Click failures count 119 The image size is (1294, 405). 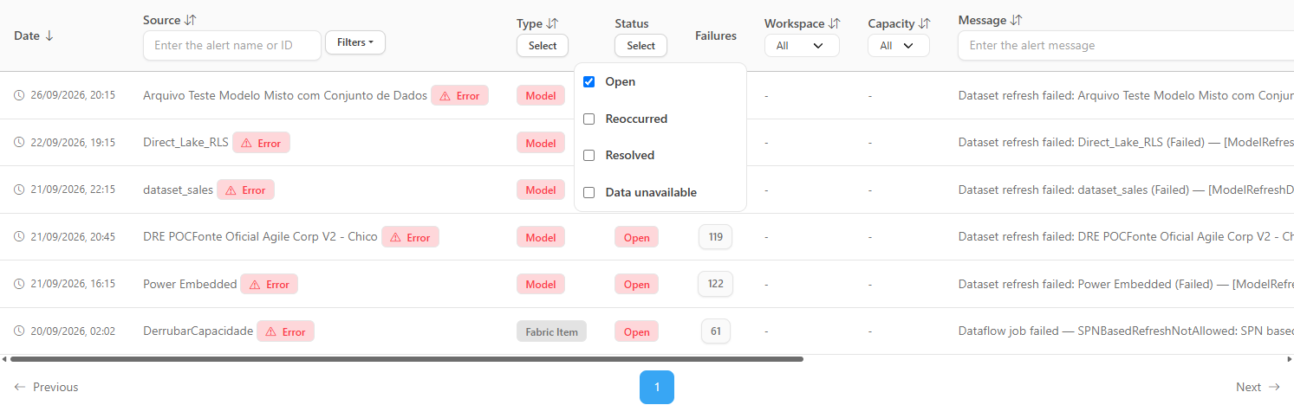coord(716,236)
